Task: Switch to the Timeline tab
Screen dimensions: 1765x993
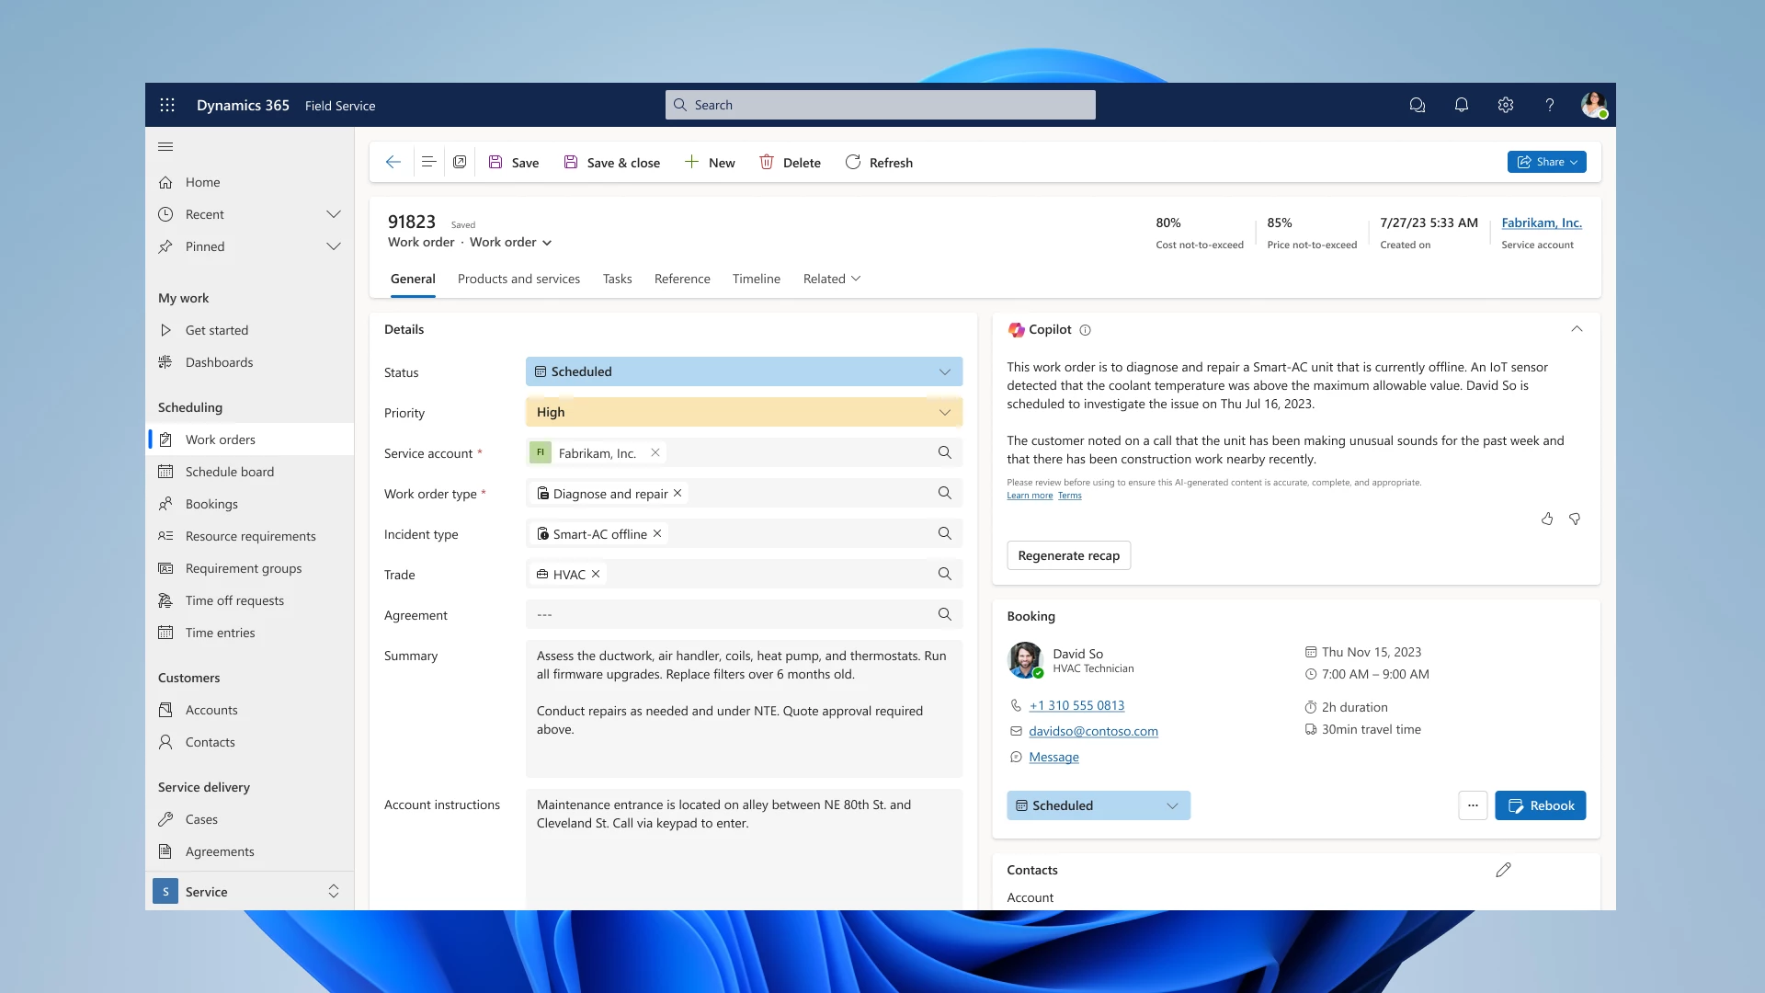Action: tap(756, 278)
